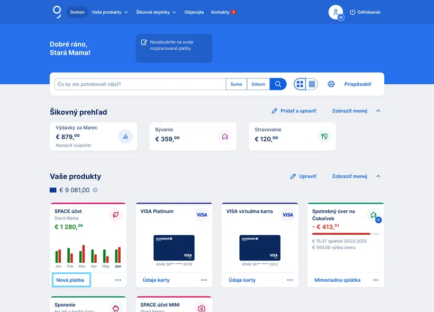The width and height of the screenshot is (434, 312).
Task: Click into the search input field
Action: (x=140, y=84)
